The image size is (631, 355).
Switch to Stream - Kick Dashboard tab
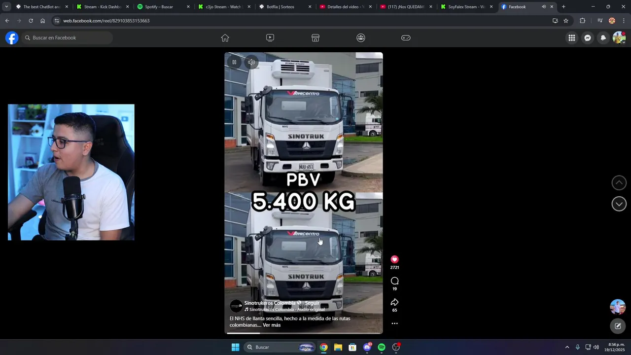(x=103, y=7)
